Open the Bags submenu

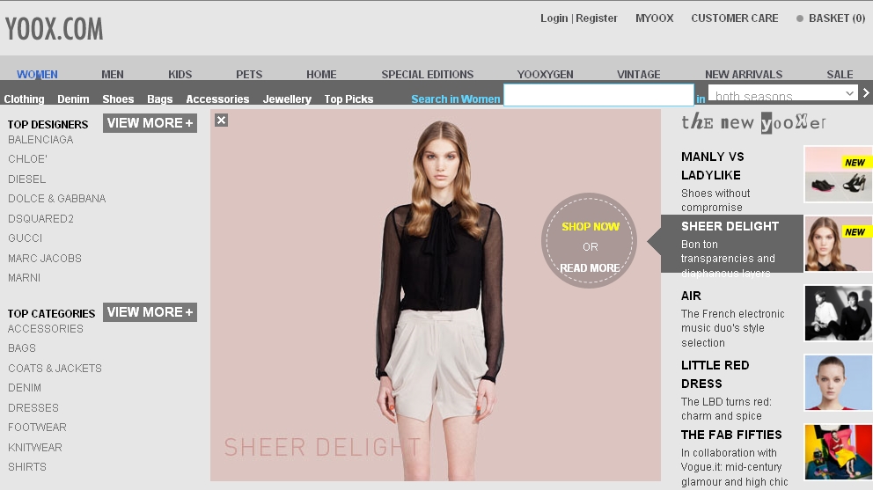pos(160,99)
